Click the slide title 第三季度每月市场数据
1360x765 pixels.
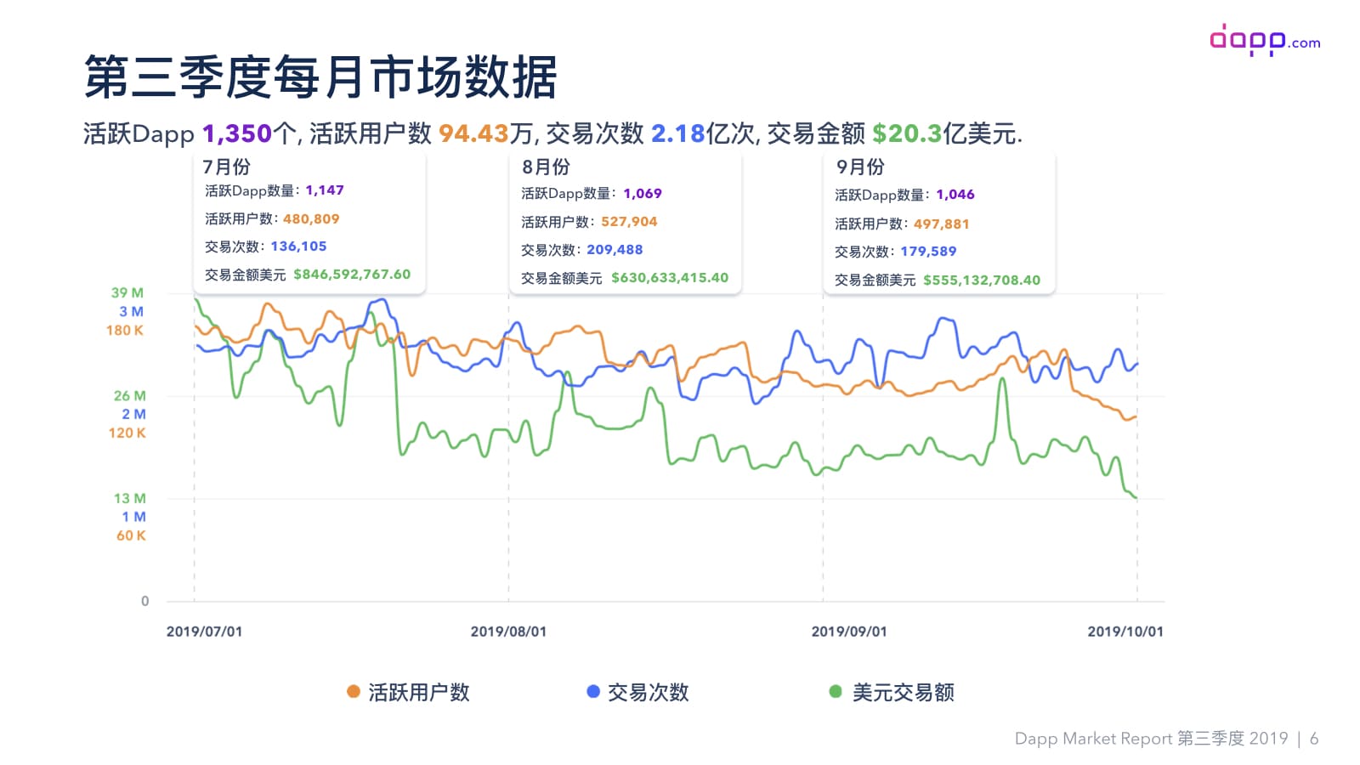pos(320,77)
